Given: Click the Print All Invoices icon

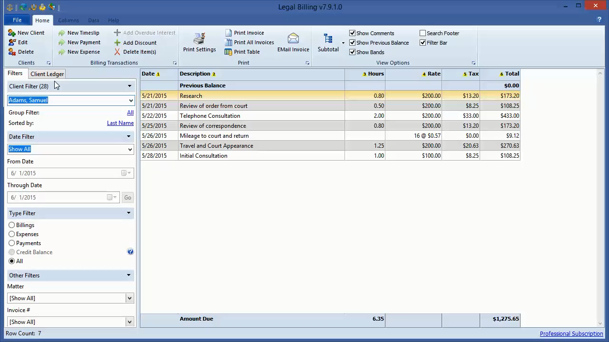Looking at the screenshot, I should 229,42.
